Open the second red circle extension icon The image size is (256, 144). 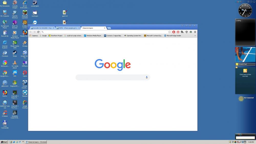point(178,32)
